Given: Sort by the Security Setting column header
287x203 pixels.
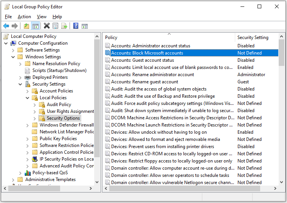Looking at the screenshot, I should click(x=257, y=37).
